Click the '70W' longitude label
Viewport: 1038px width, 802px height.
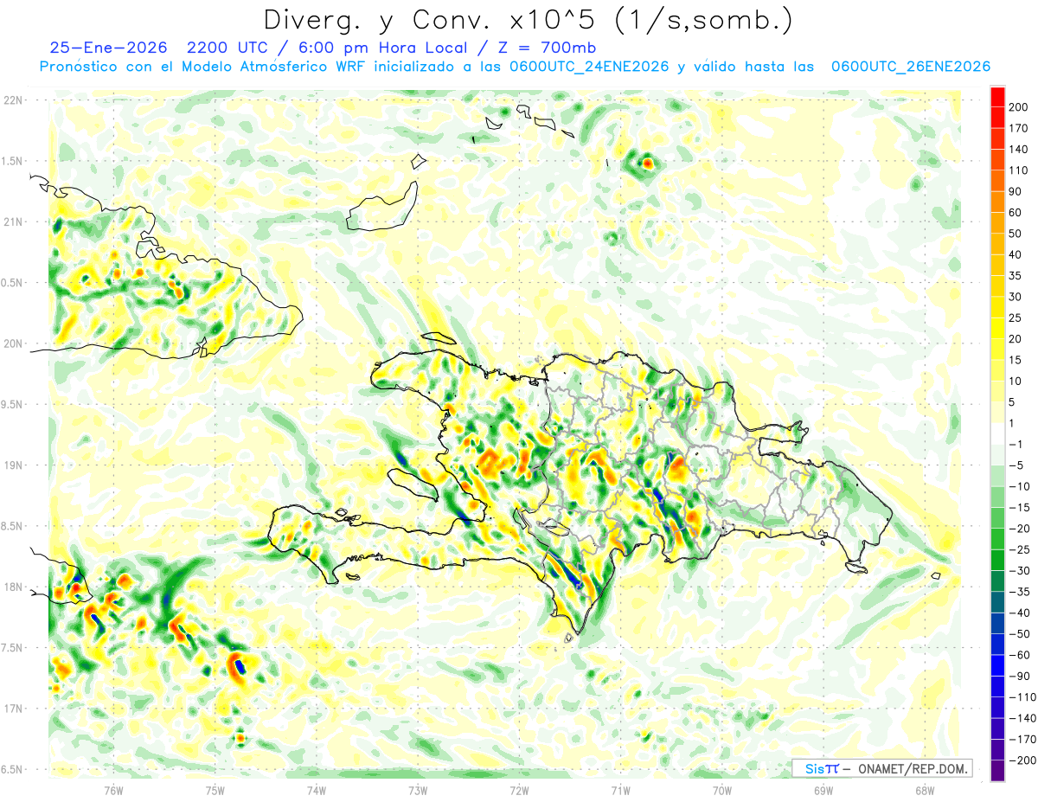(x=721, y=792)
